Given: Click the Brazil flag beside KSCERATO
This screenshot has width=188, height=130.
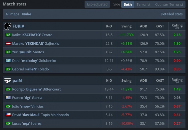Looking at the screenshot, I should (x=8, y=35).
